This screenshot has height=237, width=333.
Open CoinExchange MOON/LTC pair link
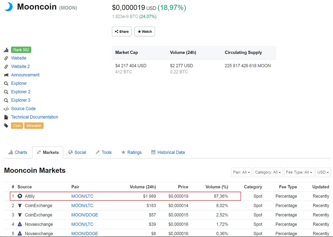coord(82,206)
